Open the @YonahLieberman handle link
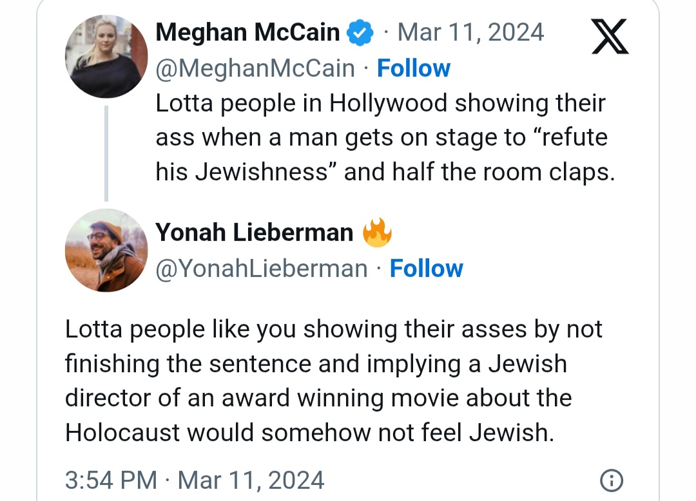Screen dimensions: 696x501 (262, 269)
